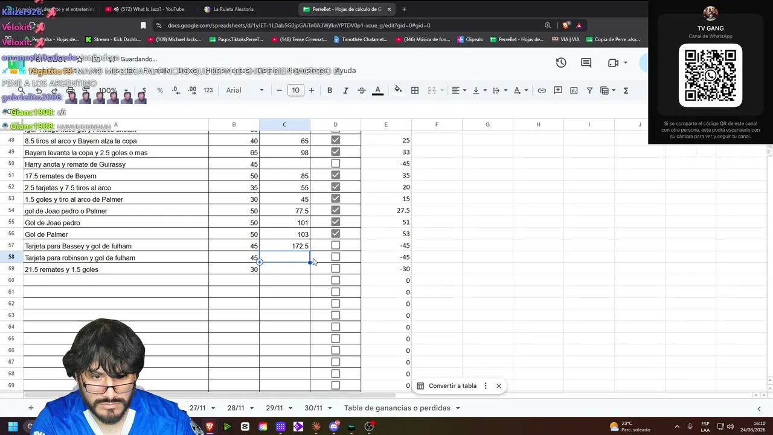
Task: Open Convertir a tabla more options
Action: [486, 386]
